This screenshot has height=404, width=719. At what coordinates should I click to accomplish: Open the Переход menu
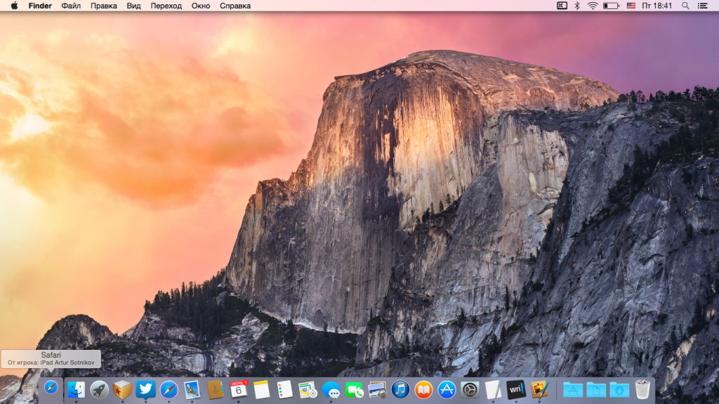166,6
